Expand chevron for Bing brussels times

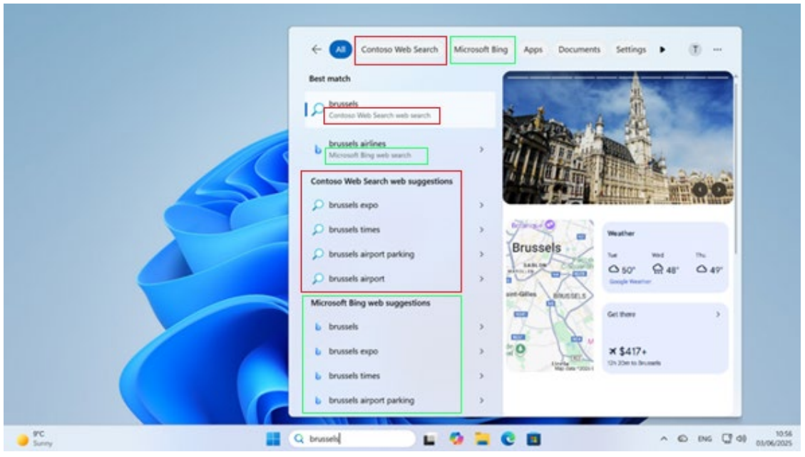481,376
